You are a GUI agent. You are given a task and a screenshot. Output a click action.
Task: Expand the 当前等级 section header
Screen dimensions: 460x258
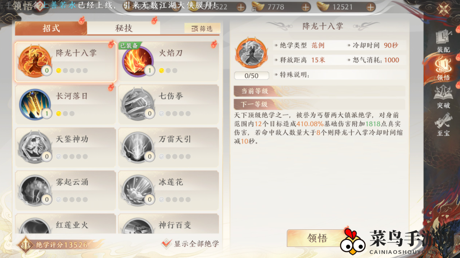pyautogui.click(x=319, y=91)
